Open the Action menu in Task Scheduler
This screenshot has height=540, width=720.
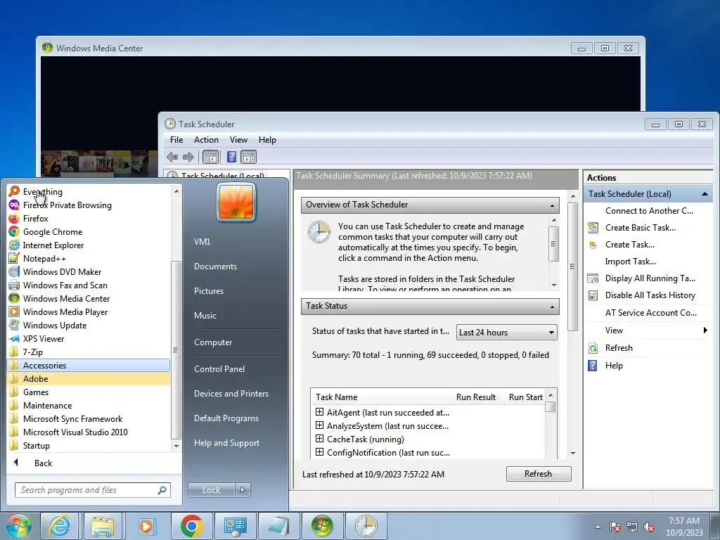[206, 140]
